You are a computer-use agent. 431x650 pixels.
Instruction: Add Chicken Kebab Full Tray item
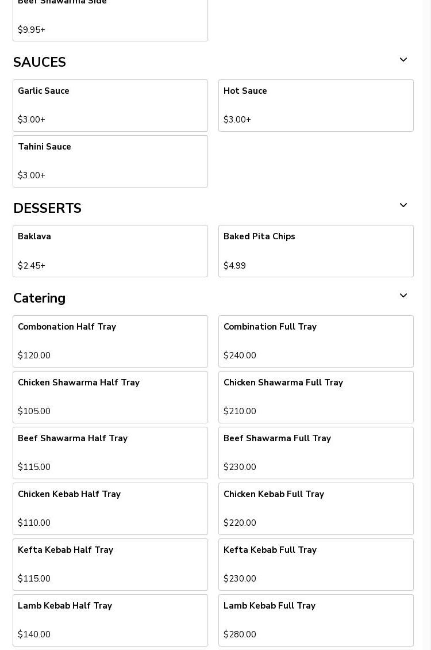(316, 508)
